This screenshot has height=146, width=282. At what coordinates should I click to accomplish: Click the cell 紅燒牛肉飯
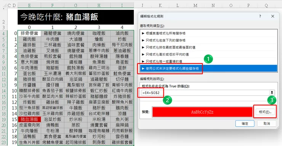point(122,90)
